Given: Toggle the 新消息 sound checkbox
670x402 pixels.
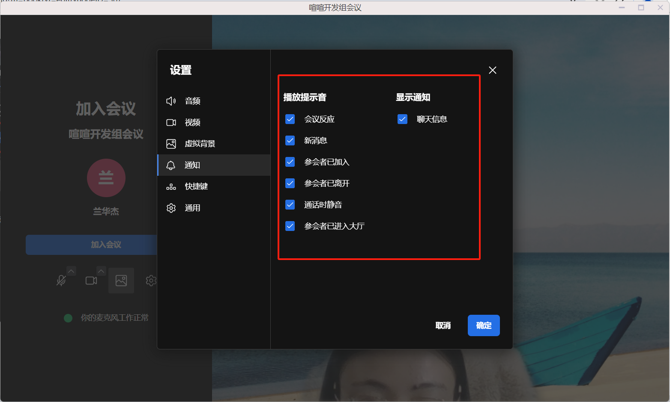Looking at the screenshot, I should pos(290,140).
